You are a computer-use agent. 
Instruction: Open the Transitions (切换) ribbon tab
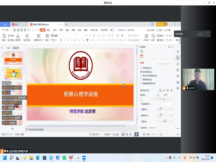(x=61, y=30)
